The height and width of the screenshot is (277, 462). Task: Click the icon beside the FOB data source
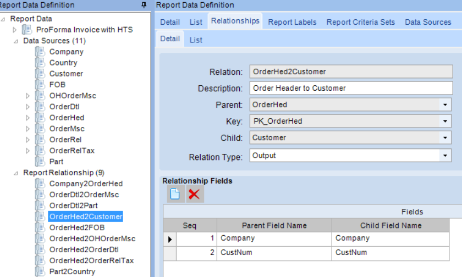point(40,85)
